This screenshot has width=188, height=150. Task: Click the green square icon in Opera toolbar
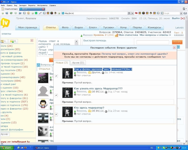pos(36,13)
